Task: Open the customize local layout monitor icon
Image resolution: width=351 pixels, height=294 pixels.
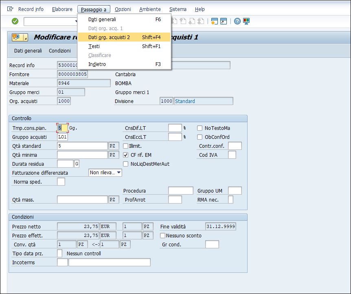Action: click(x=246, y=21)
